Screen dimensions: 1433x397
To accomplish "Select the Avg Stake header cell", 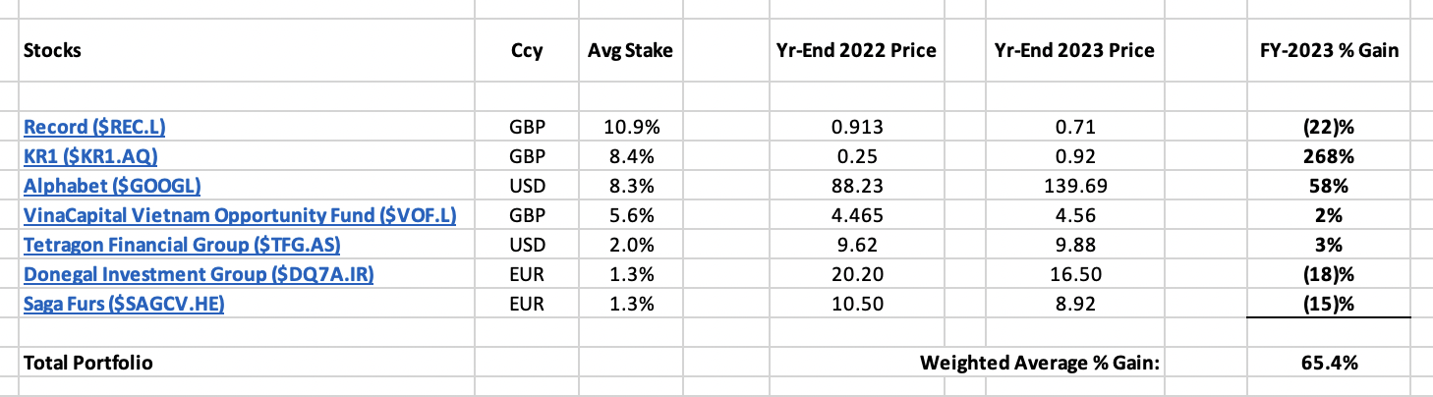I will (630, 50).
